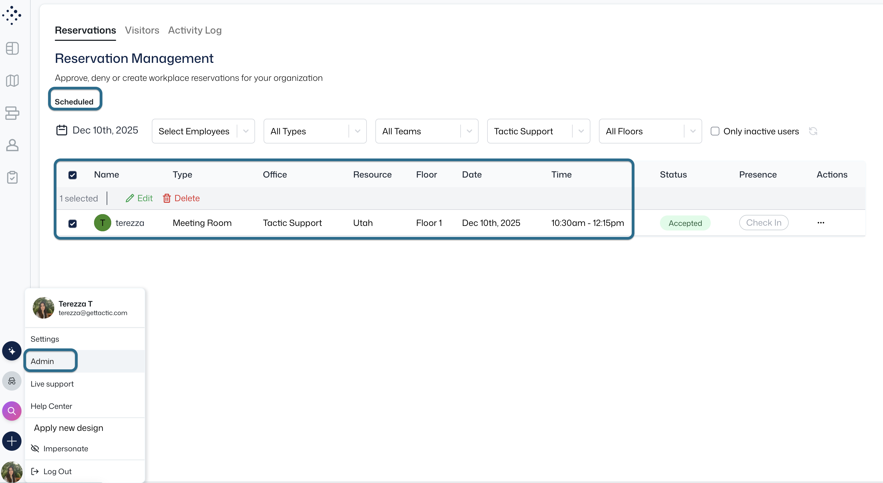Click the three-dot actions menu for terezza
Screen dimensions: 883x483
coord(821,223)
